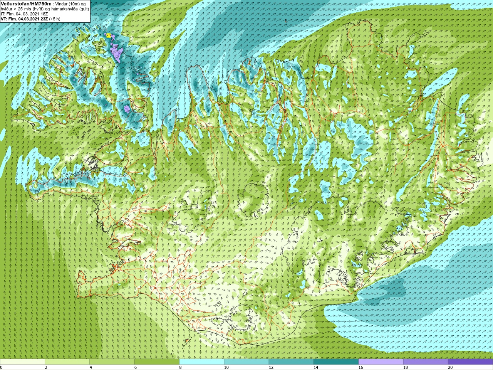The image size is (493, 370).
Task: Click the 'IT: Fim. 04. 03. 2021 18Z' line
Action: (24, 14)
